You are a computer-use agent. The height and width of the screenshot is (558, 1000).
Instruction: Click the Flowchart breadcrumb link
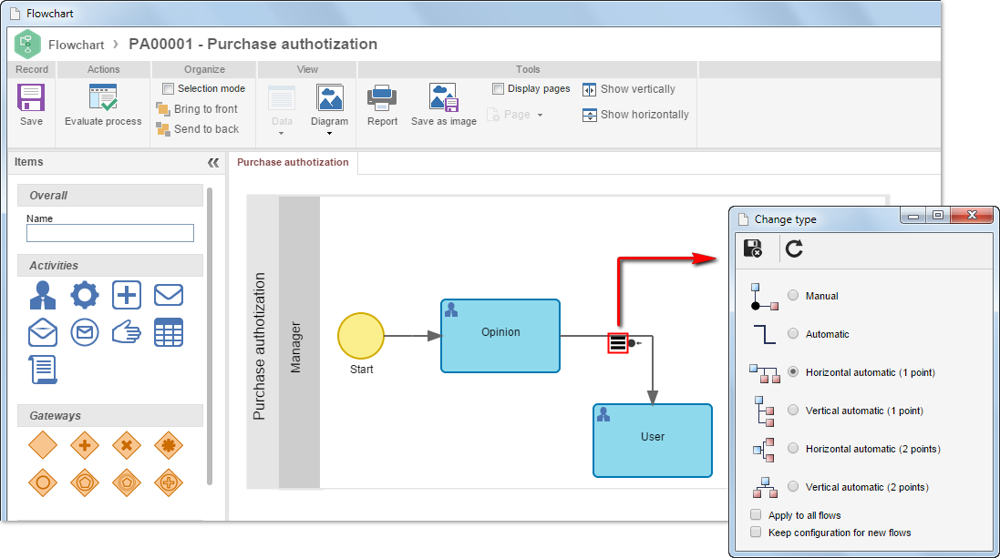pyautogui.click(x=76, y=45)
